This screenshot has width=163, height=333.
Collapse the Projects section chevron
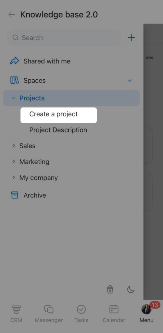pos(13,98)
